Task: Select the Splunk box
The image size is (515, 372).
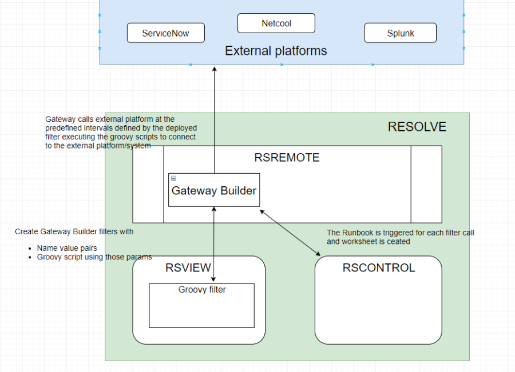Action: 400,33
